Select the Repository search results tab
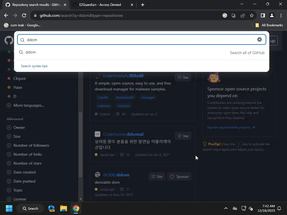This screenshot has height=215, width=287. [36, 5]
